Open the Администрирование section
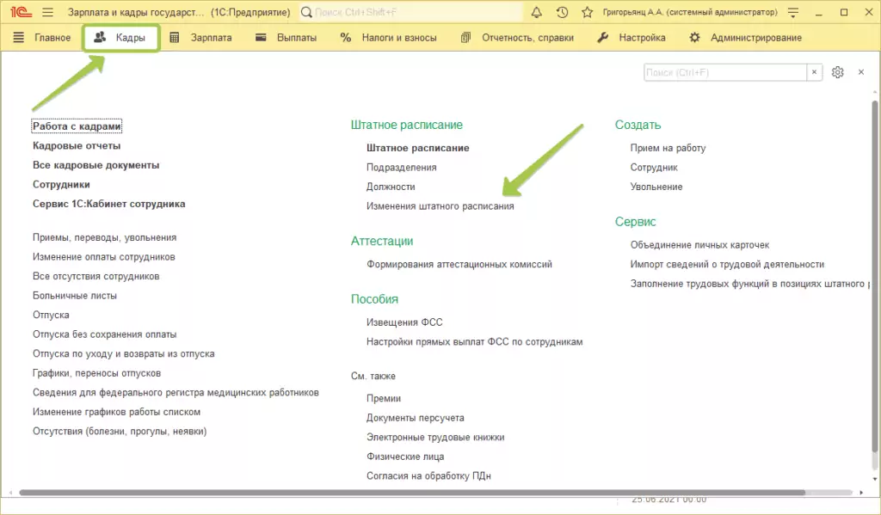 745,38
